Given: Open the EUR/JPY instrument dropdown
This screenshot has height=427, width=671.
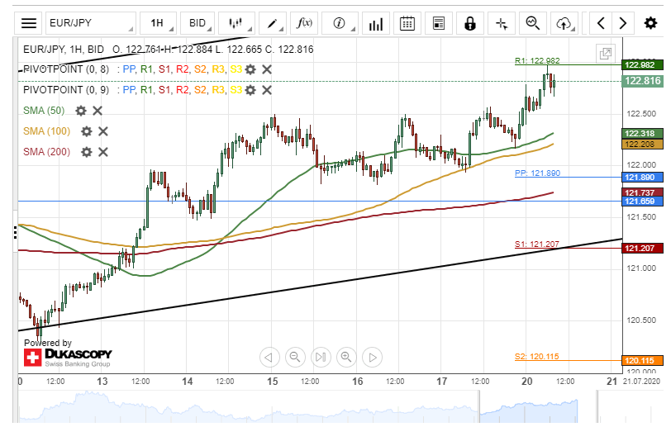Looking at the screenshot, I should point(89,23).
